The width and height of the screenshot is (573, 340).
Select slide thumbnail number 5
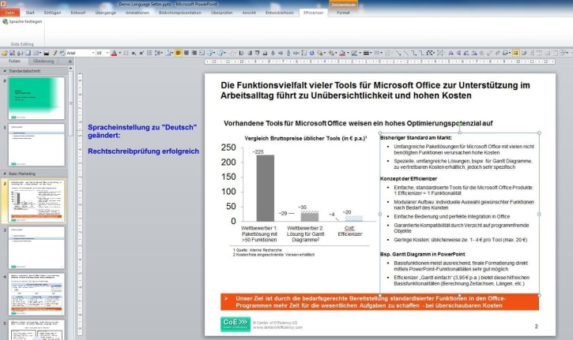36,331
